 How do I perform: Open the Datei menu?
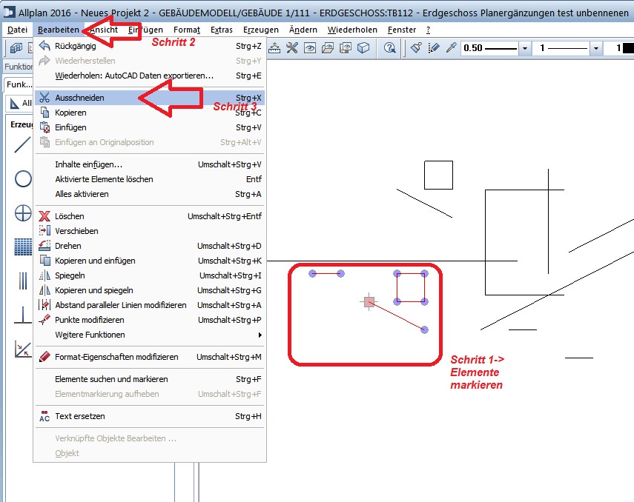coord(17,30)
